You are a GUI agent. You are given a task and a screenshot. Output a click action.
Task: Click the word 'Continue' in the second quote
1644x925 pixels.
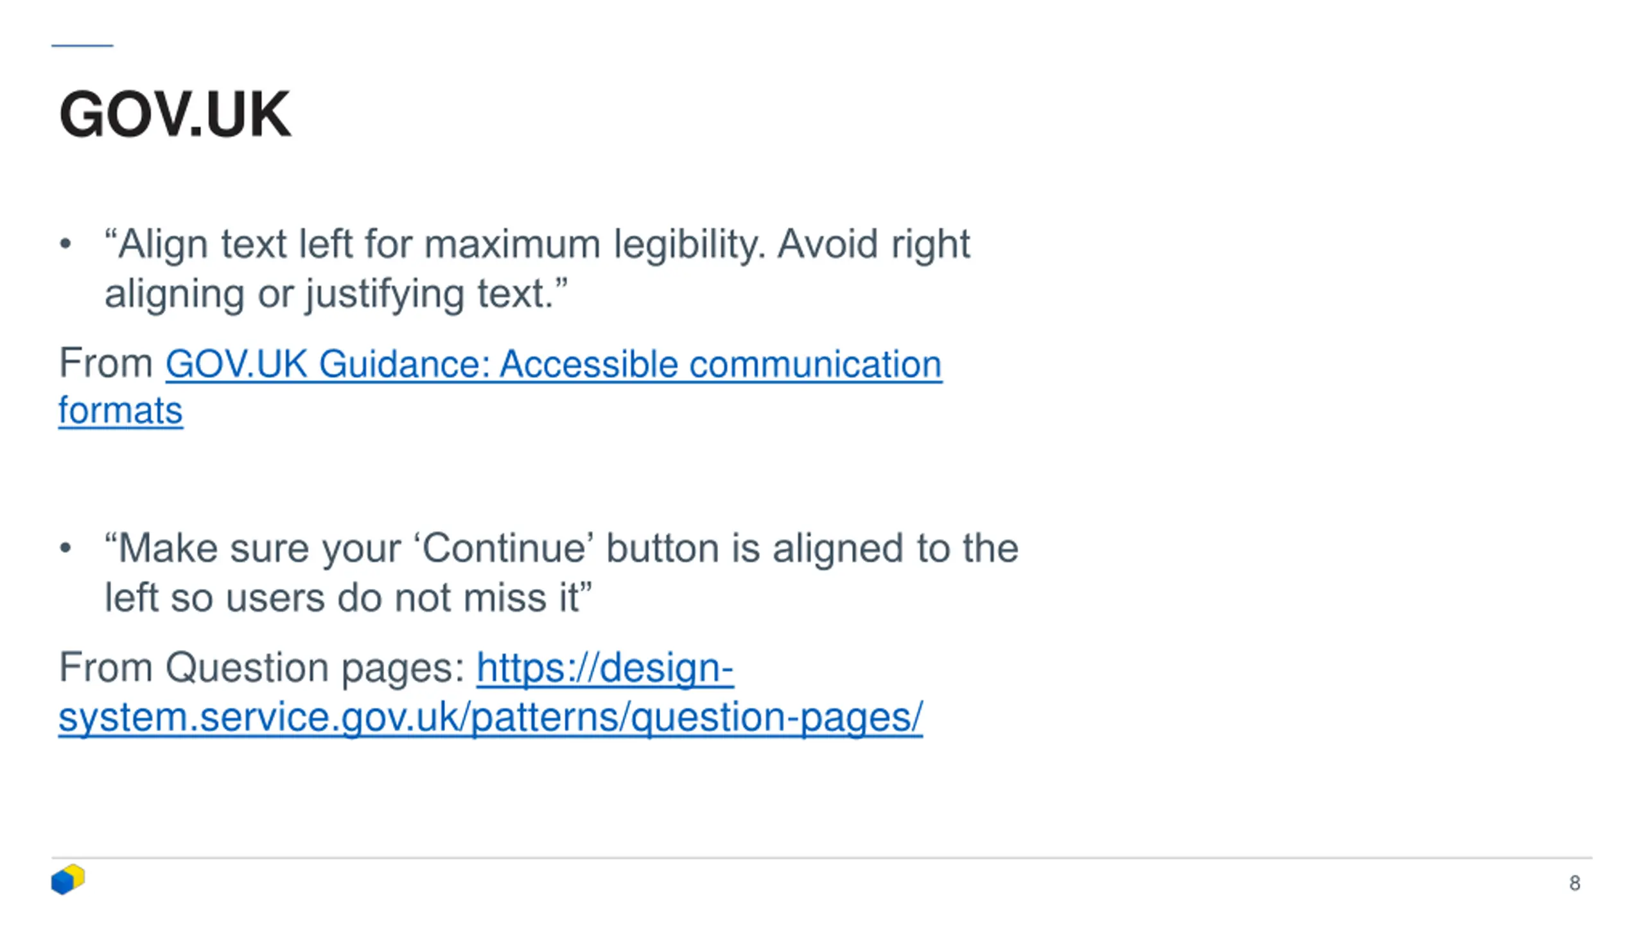tap(504, 549)
